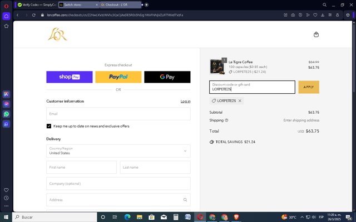Open the sidebar heart favorites icon

click(x=6, y=190)
